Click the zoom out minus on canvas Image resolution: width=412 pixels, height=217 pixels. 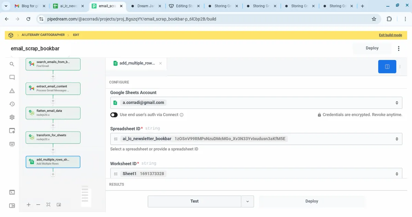(38, 205)
